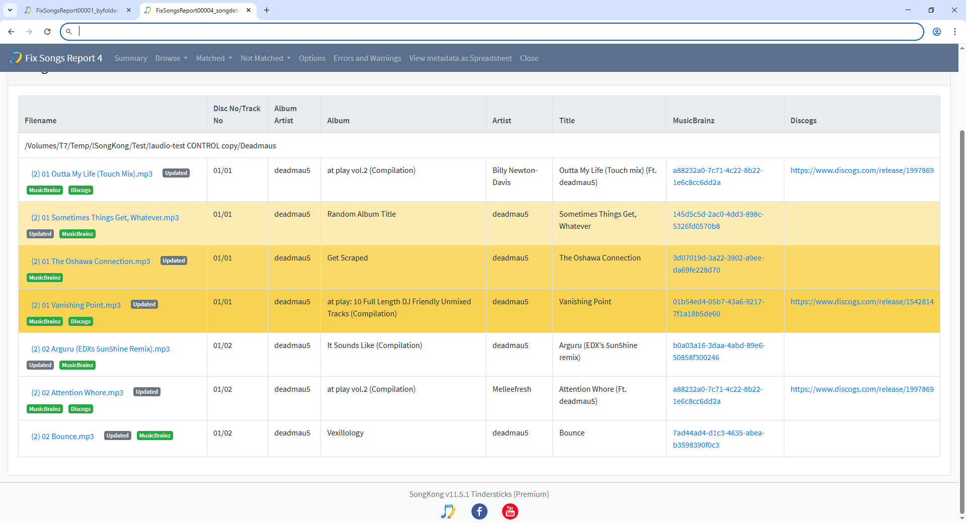Expand the Browse dropdown menu
This screenshot has height=523, width=966.
coord(171,58)
